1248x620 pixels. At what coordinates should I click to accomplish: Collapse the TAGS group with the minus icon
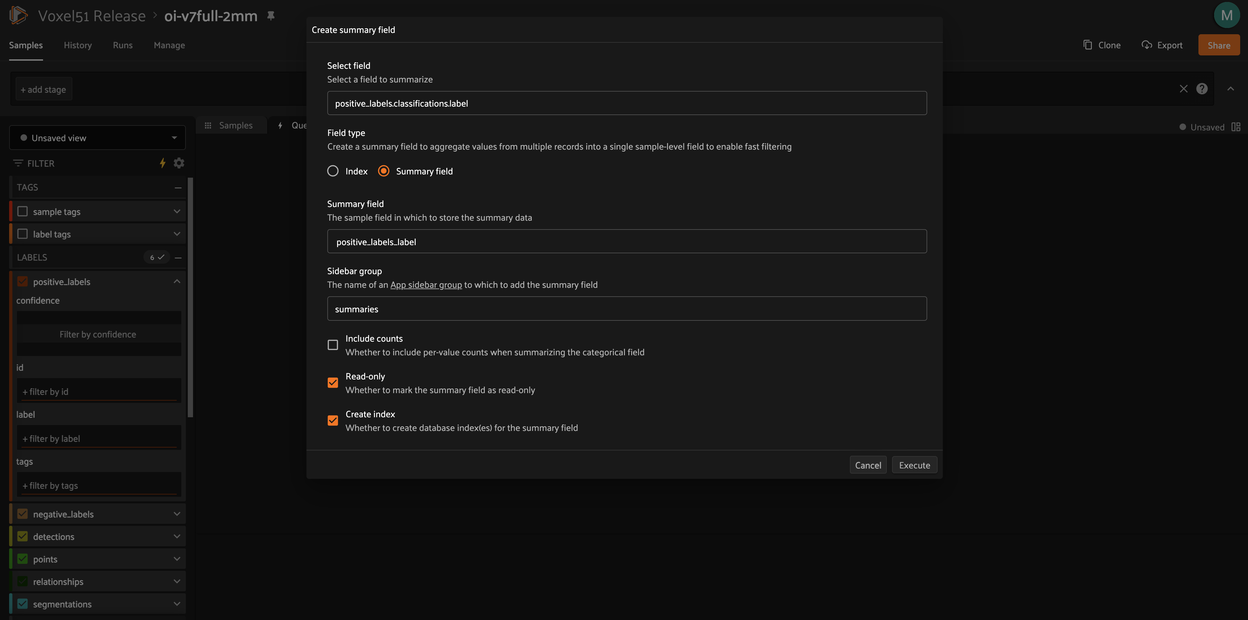(178, 187)
